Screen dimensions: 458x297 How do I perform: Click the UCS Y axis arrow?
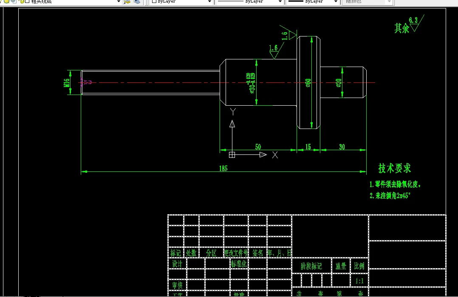(232, 124)
